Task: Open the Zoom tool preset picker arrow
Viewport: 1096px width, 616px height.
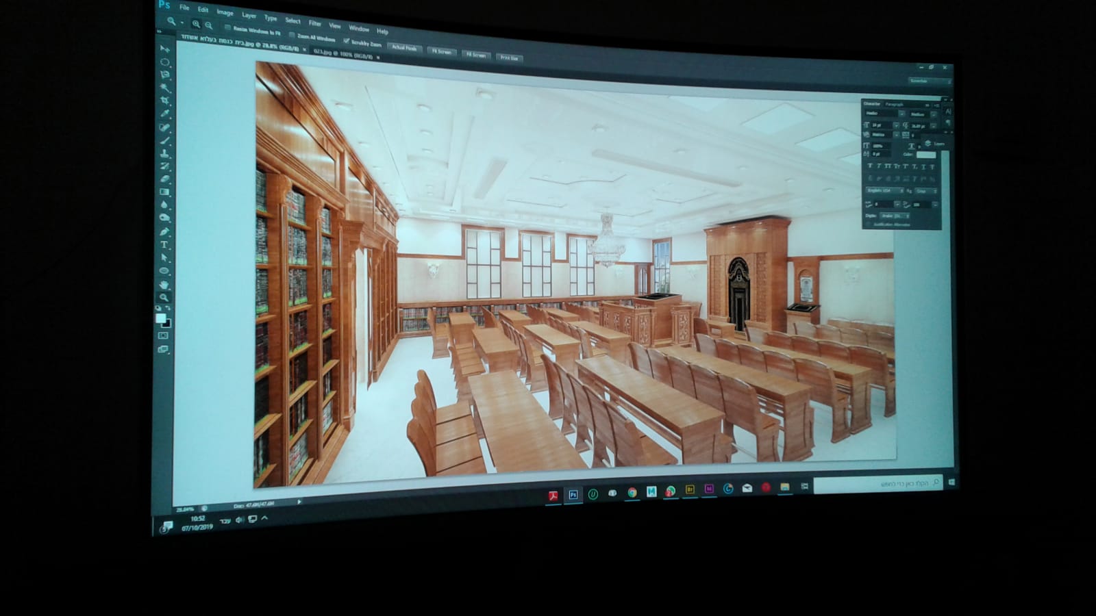Action: click(x=182, y=23)
